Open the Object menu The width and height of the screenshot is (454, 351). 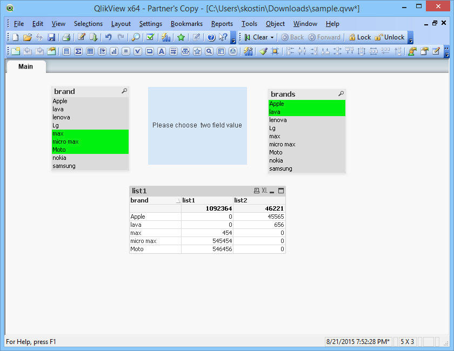275,24
